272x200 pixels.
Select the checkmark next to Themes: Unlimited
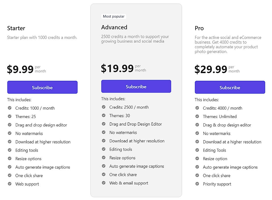[x=197, y=116]
